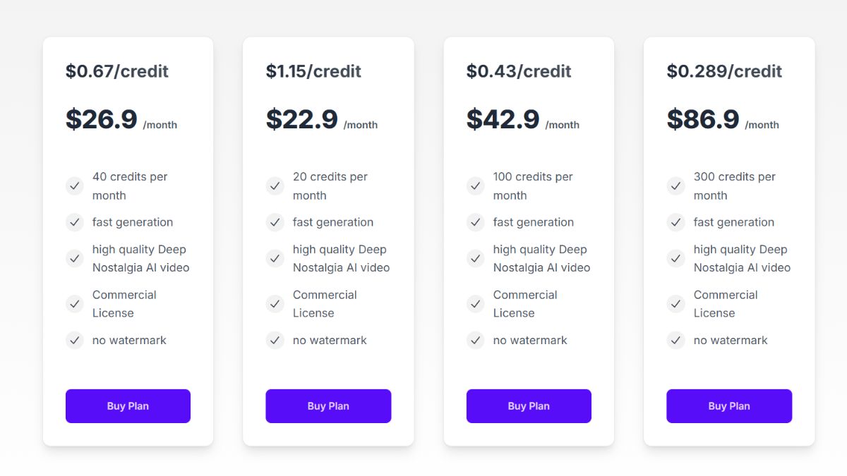Viewport: 847px width, 476px height.
Task: Select the $0.67/credit heading
Action: 117,71
